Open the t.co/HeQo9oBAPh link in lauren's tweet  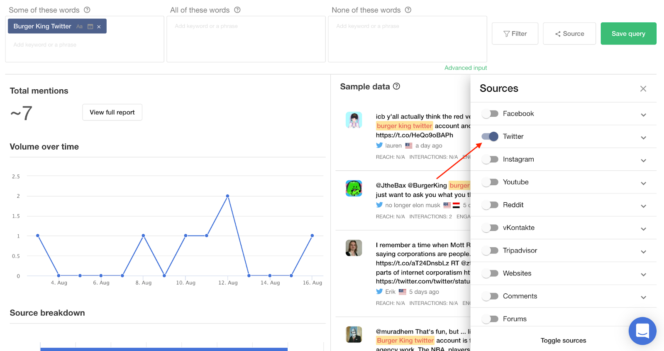[415, 135]
